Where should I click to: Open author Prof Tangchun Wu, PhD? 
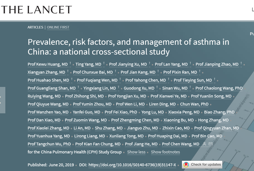tap(49, 144)
